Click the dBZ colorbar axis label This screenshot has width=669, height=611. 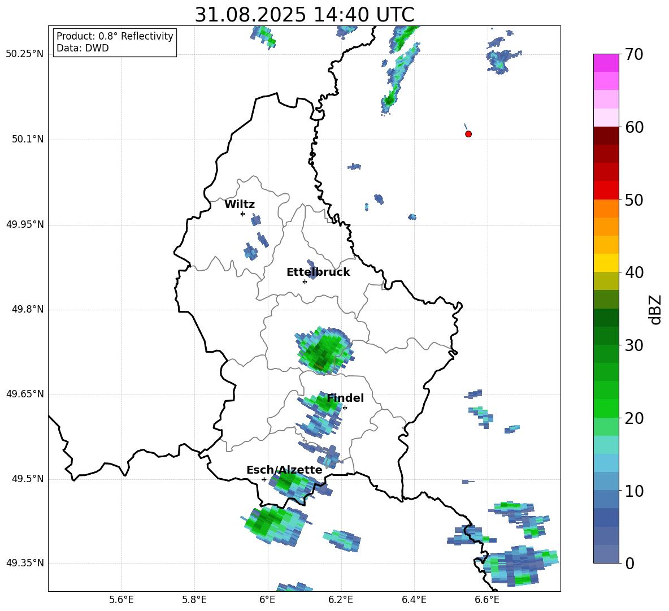(x=655, y=309)
